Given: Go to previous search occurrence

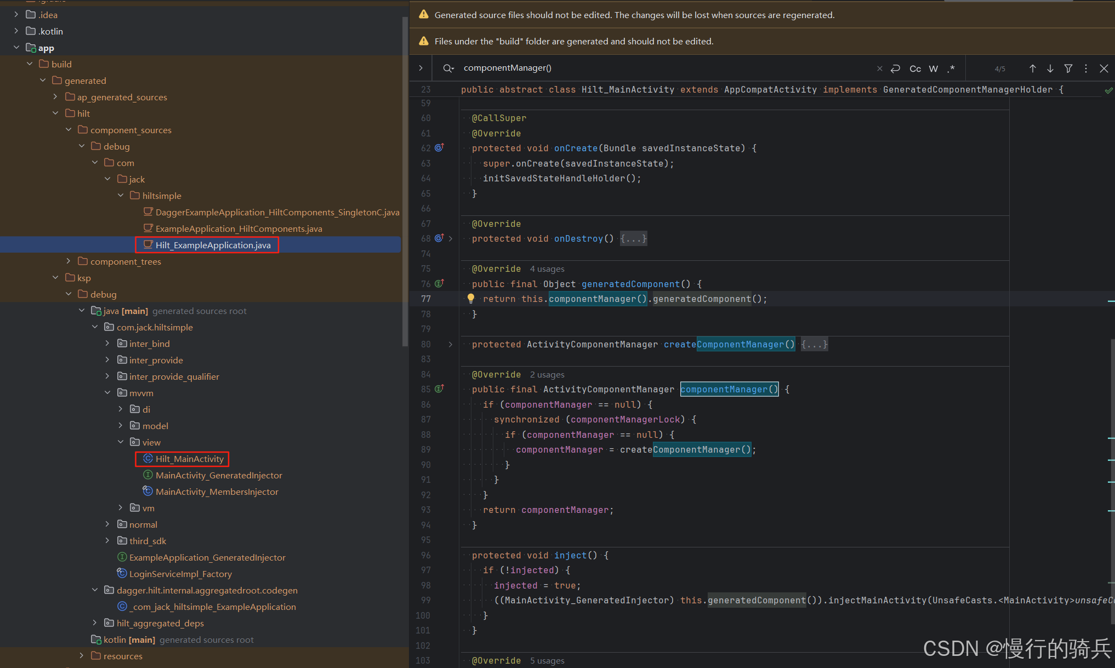Looking at the screenshot, I should (1032, 68).
